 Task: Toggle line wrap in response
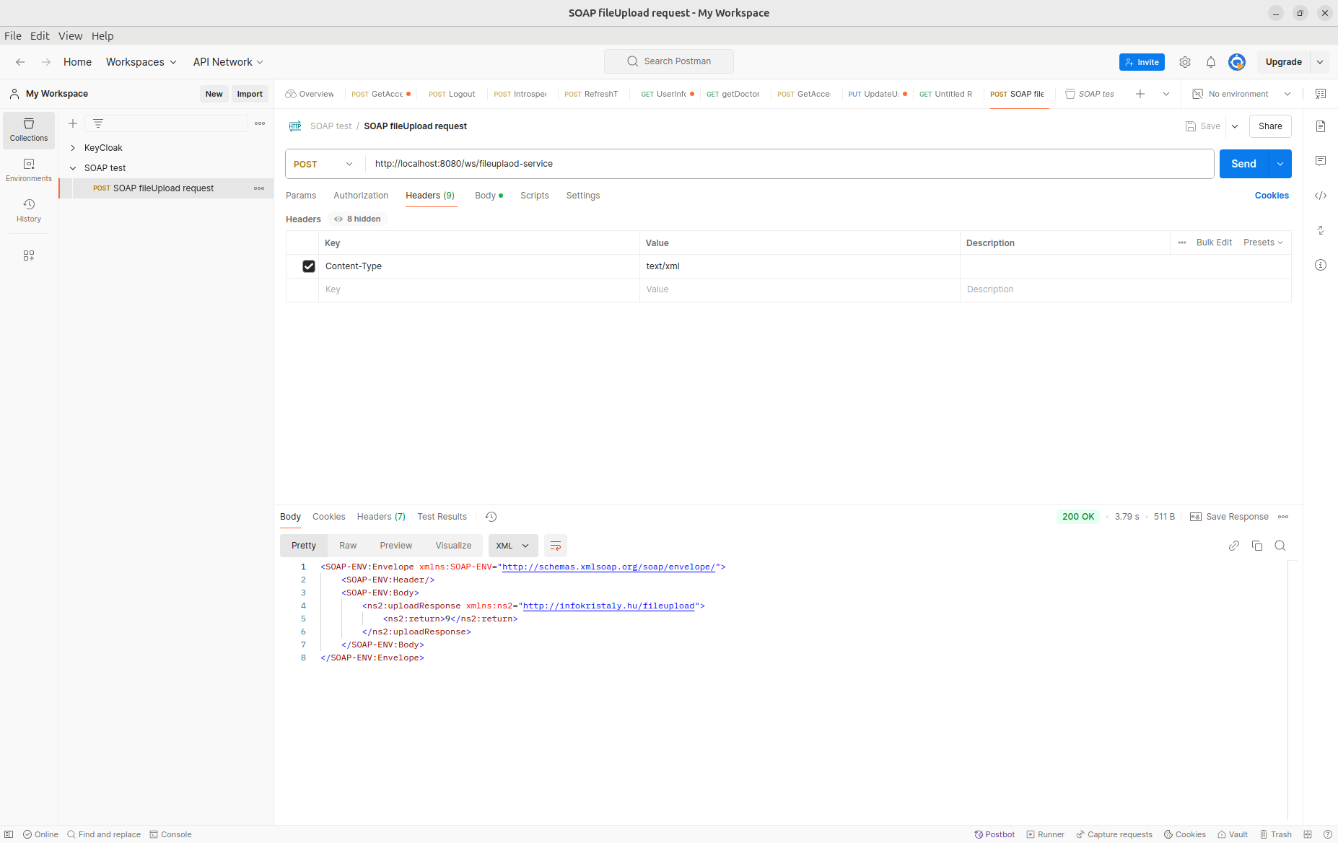pyautogui.click(x=556, y=546)
